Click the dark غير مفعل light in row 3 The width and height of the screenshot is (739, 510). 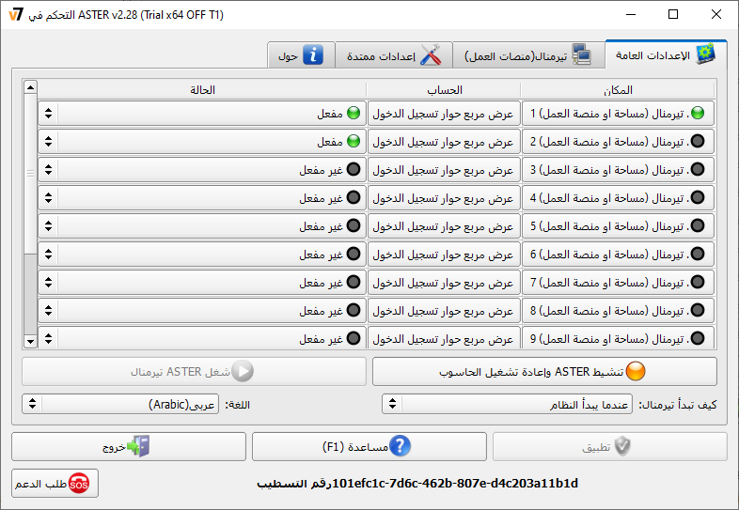point(354,169)
